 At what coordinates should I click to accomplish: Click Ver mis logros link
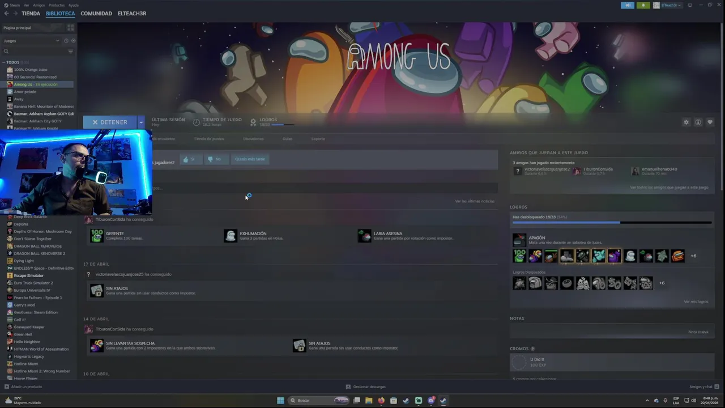pyautogui.click(x=696, y=301)
